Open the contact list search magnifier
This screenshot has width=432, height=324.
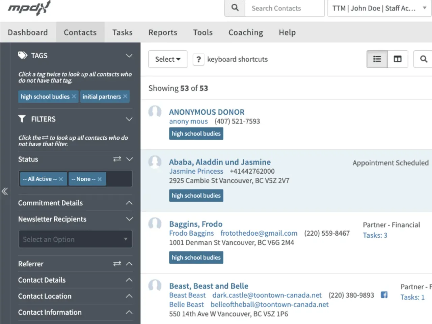(423, 59)
